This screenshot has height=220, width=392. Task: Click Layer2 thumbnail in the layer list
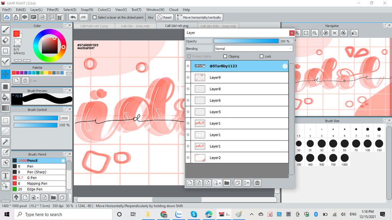point(200,158)
